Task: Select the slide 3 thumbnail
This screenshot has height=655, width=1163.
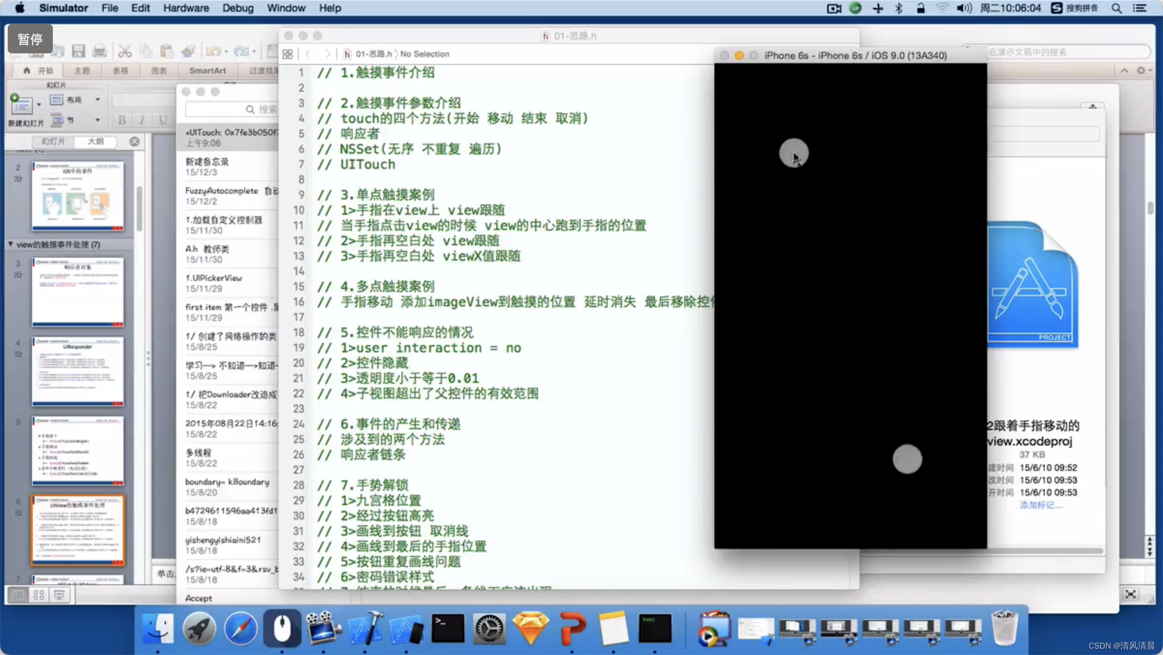Action: click(x=78, y=292)
